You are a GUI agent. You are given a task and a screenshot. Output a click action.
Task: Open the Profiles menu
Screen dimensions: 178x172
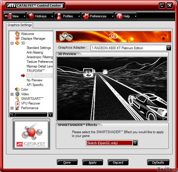pyautogui.click(x=67, y=16)
